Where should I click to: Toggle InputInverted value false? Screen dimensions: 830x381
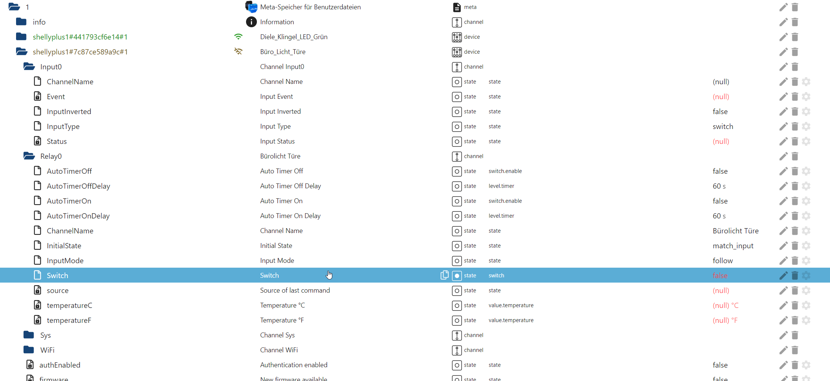click(x=720, y=111)
